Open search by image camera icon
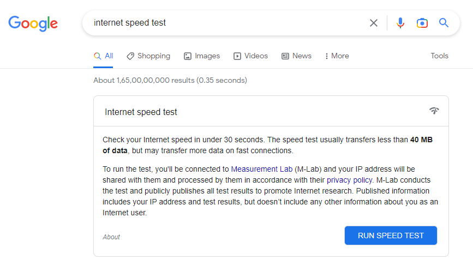This screenshot has width=473, height=278. pos(422,23)
